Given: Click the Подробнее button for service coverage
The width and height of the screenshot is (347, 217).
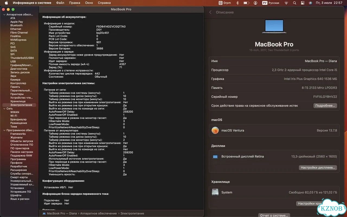Looking at the screenshot, I should [x=325, y=106].
